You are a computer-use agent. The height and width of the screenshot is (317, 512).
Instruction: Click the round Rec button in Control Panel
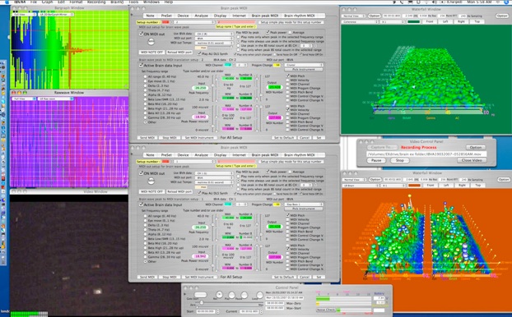point(219,295)
